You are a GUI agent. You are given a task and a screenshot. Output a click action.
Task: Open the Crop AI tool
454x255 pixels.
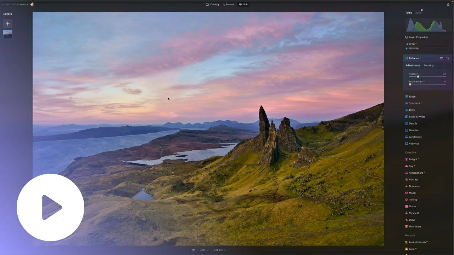point(411,44)
